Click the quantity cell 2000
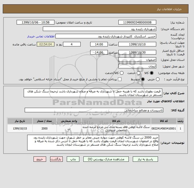Viewport: 194px width, 188px height. [44, 128]
